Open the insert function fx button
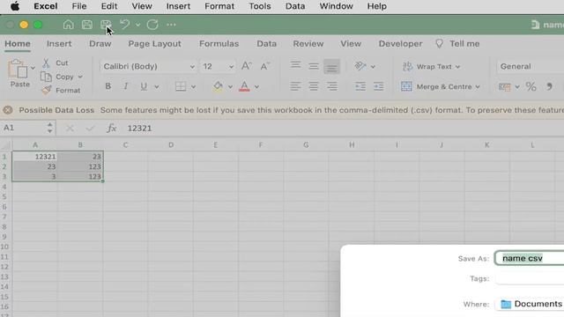Screen dimensions: 564x317 point(112,129)
